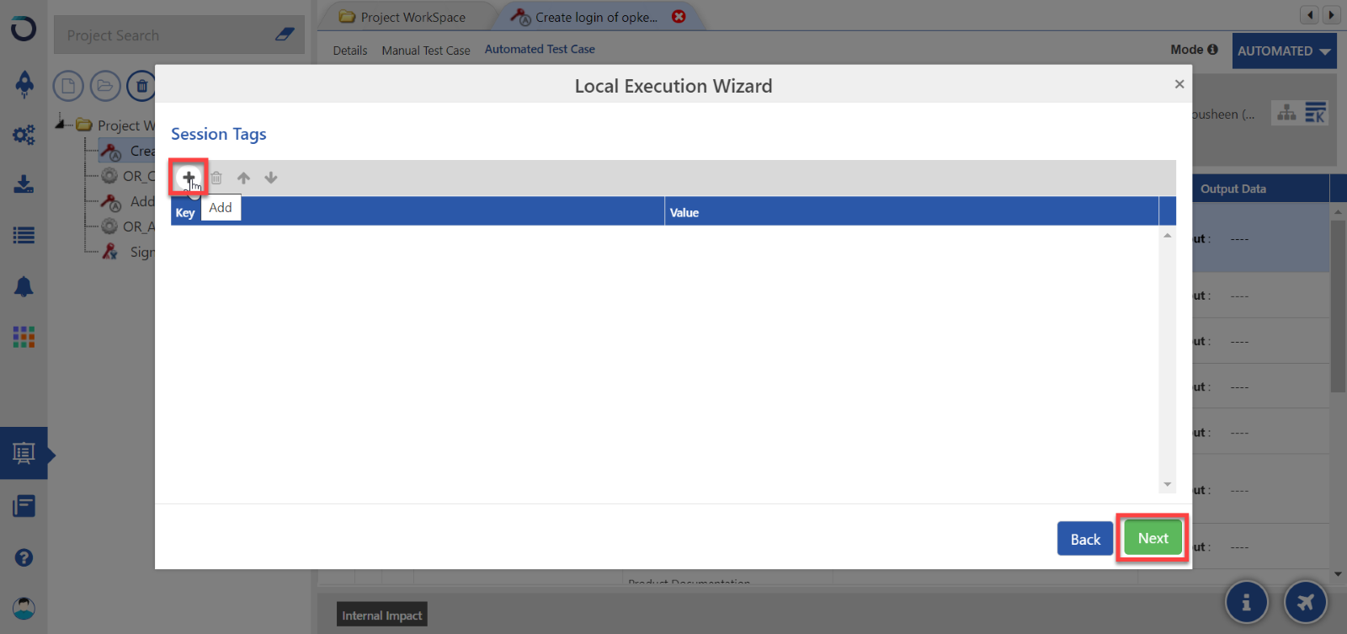
Task: Delete selected session tag with trash icon
Action: coord(216,178)
